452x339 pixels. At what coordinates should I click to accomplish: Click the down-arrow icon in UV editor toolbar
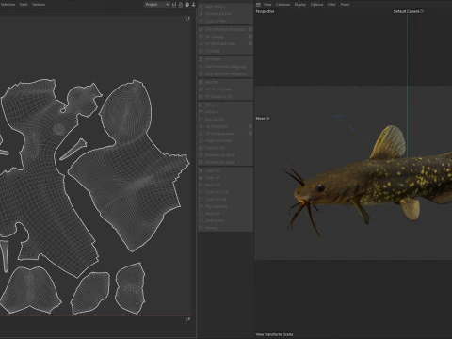pos(193,5)
